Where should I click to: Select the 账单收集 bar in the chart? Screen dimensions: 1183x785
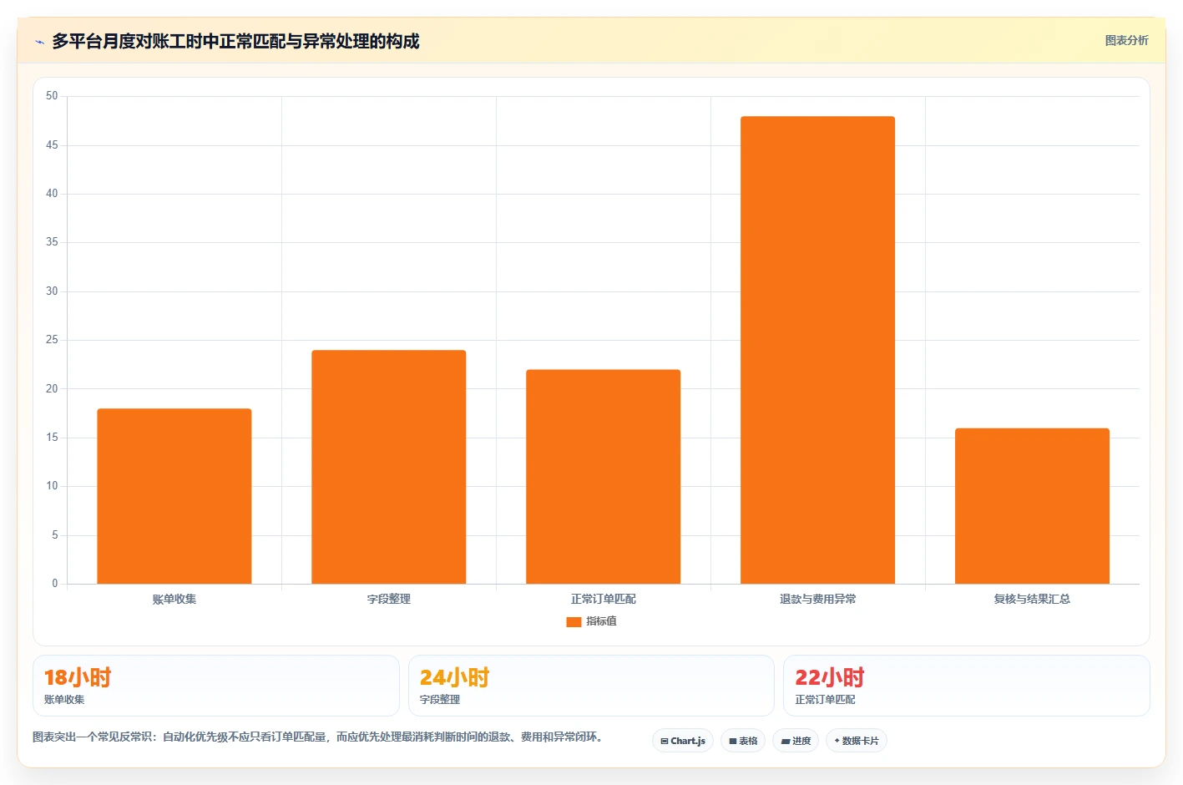tap(174, 496)
